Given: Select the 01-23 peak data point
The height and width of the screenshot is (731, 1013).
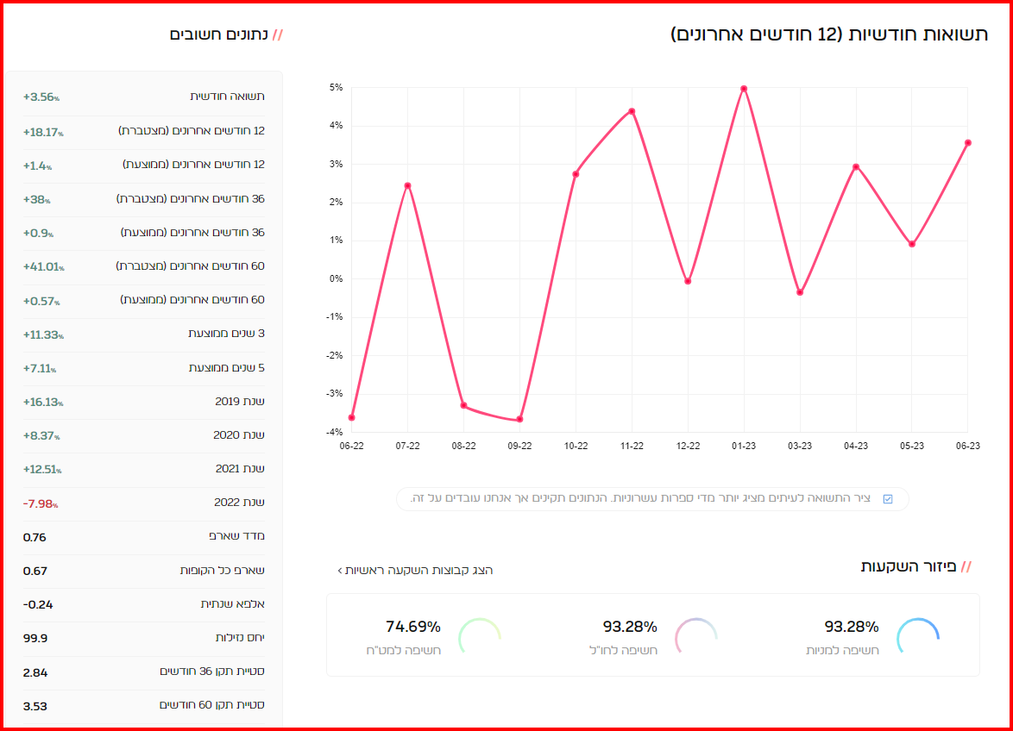Looking at the screenshot, I should coord(744,89).
